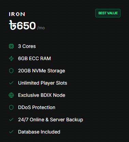Click the ৳650 price text

click(22, 25)
